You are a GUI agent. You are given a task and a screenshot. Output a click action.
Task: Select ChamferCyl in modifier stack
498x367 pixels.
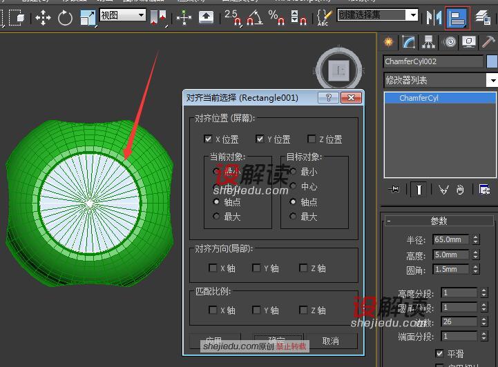tap(440, 98)
